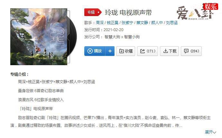Expand album description with 展开
Image resolution: width=222 pixels, height=138 pixels.
click(209, 132)
